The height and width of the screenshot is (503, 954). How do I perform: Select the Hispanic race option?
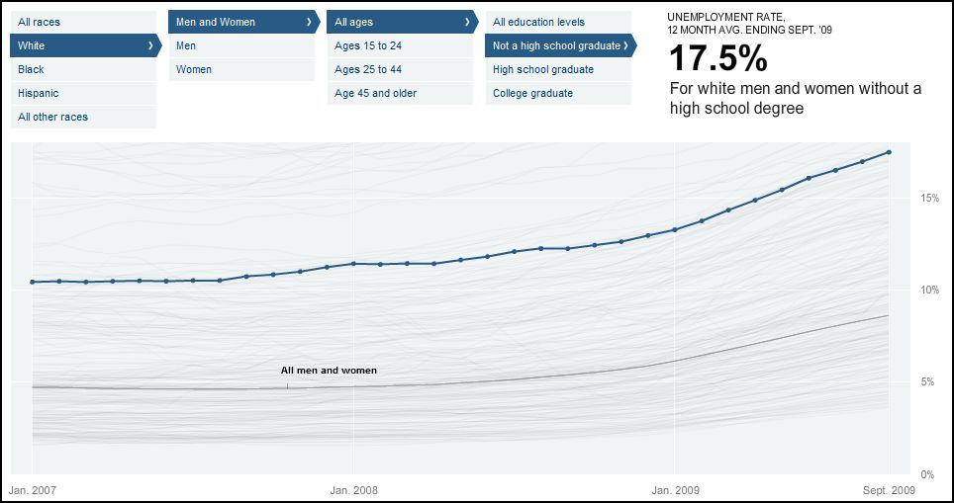point(39,93)
